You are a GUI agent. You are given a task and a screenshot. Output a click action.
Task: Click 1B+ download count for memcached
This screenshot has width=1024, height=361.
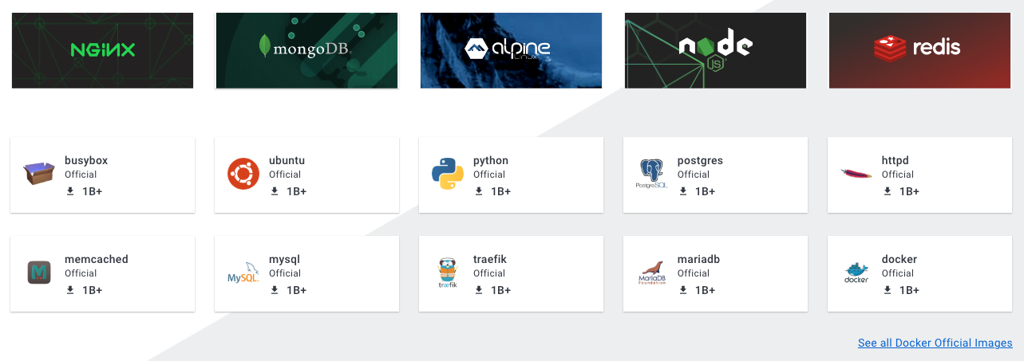coord(93,290)
